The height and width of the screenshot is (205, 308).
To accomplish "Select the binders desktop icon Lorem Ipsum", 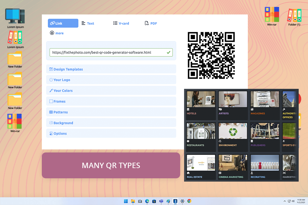I will [15, 39].
